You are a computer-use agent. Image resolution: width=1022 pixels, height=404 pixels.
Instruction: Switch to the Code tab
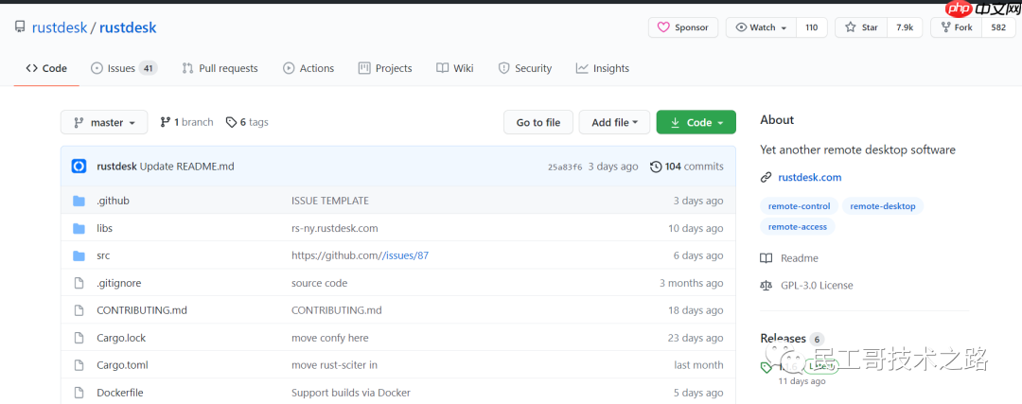point(46,68)
